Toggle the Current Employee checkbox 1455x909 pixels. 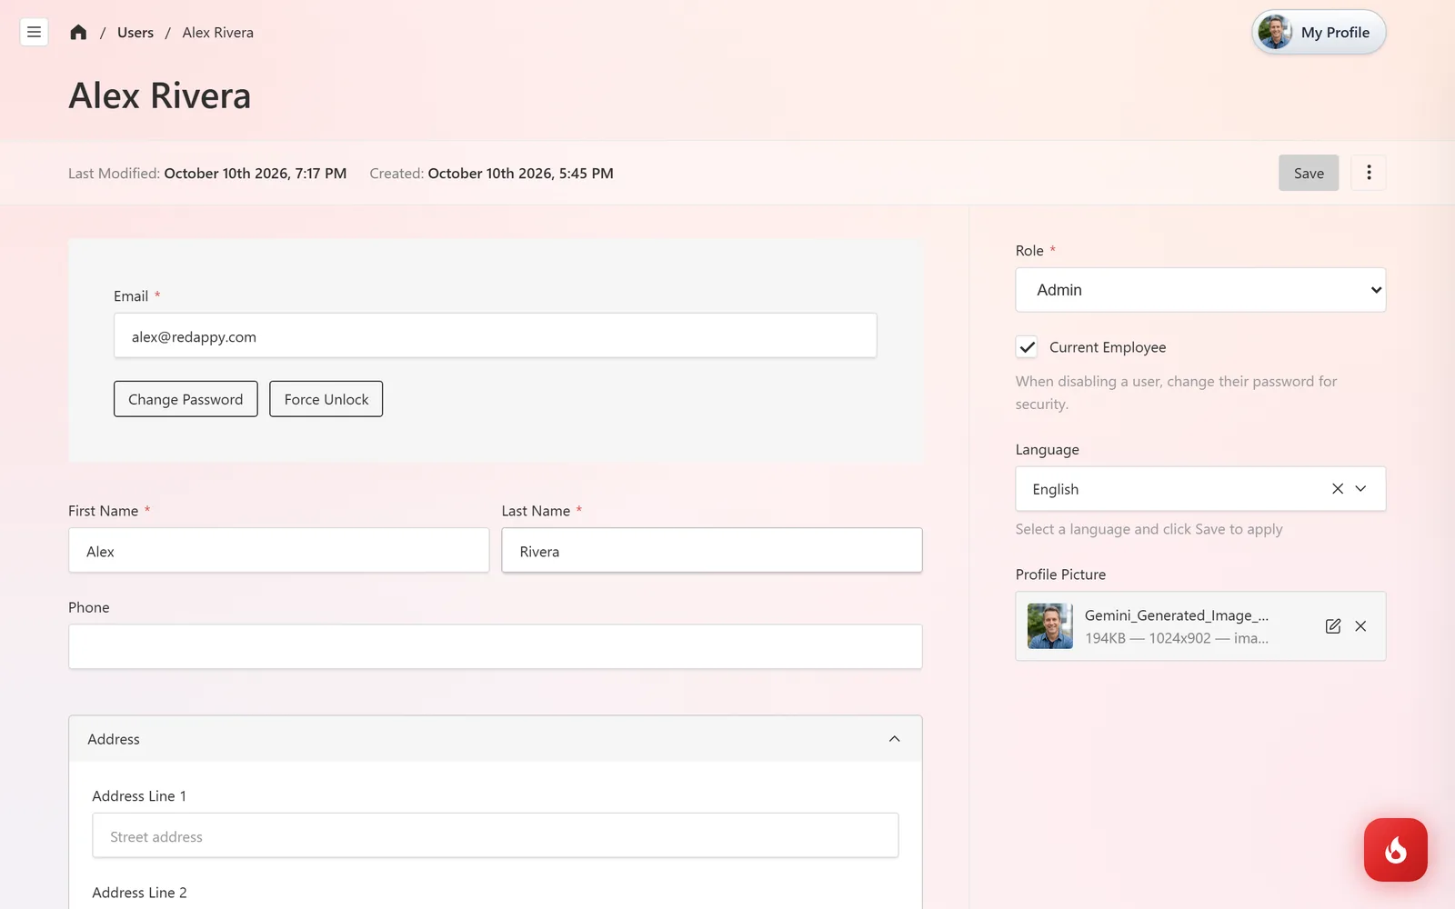[x=1027, y=347]
